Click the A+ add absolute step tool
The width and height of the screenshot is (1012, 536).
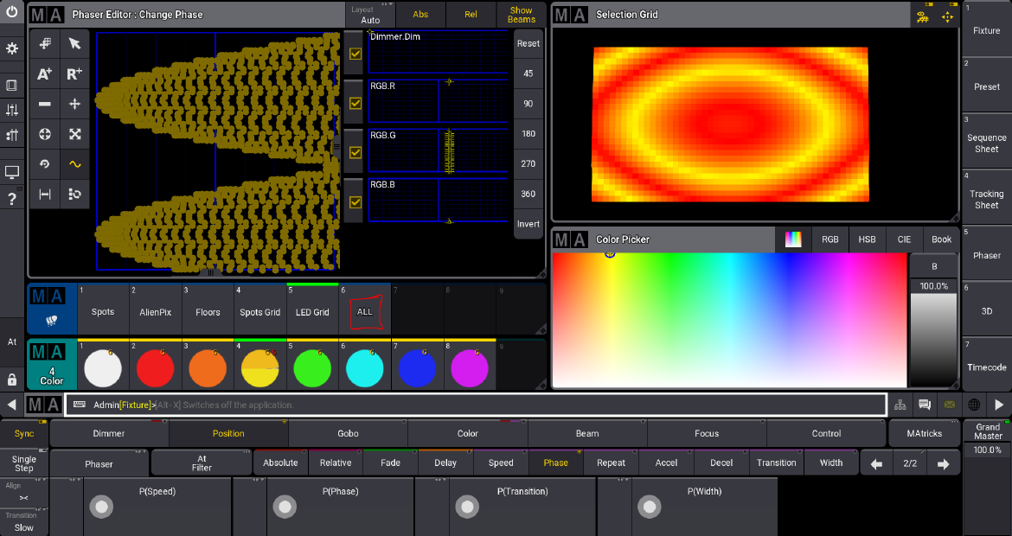(45, 74)
